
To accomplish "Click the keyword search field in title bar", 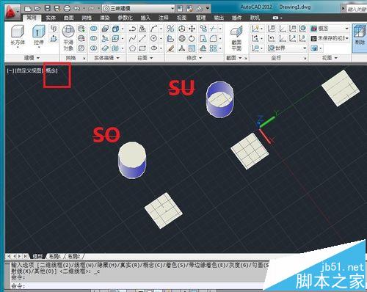I will pyautogui.click(x=357, y=9).
